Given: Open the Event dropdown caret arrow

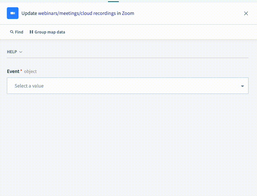Looking at the screenshot, I should point(242,86).
